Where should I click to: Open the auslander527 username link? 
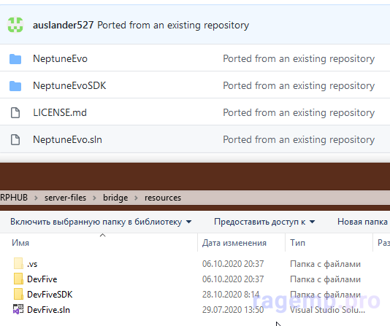(x=64, y=25)
